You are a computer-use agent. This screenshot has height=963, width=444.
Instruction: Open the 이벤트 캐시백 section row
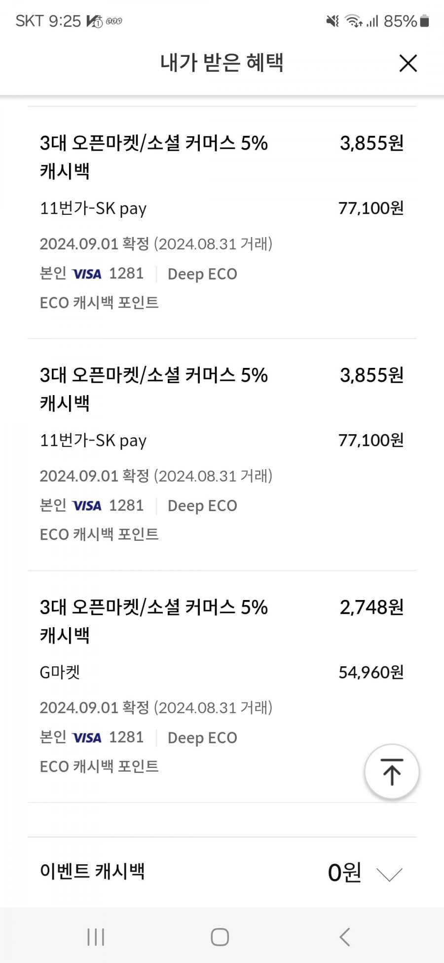[222, 872]
